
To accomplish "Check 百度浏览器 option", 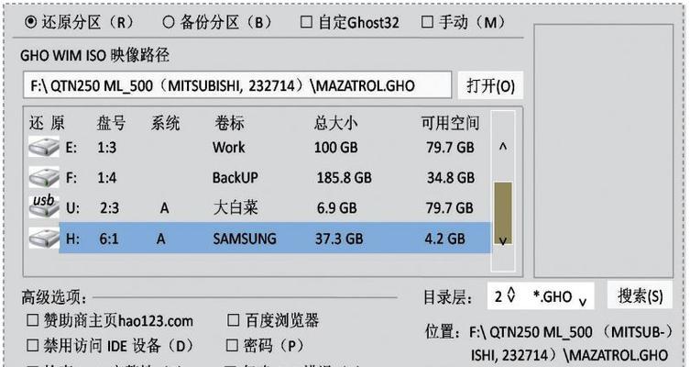I will (233, 321).
